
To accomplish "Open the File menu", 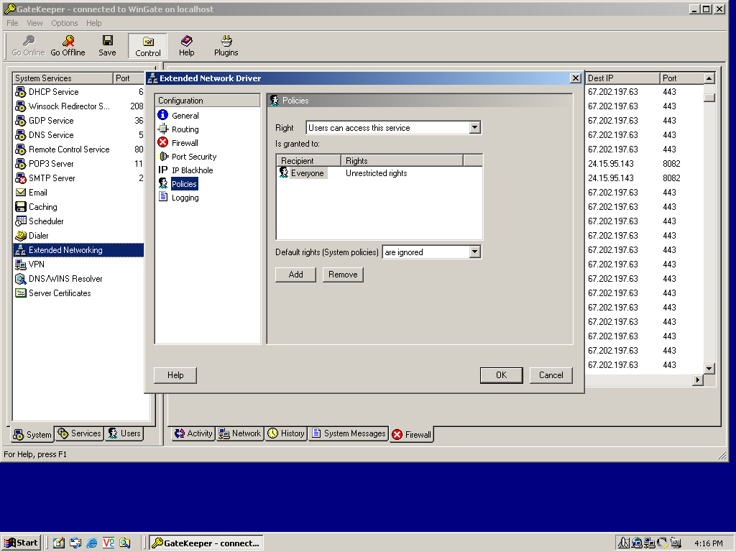I will [12, 23].
